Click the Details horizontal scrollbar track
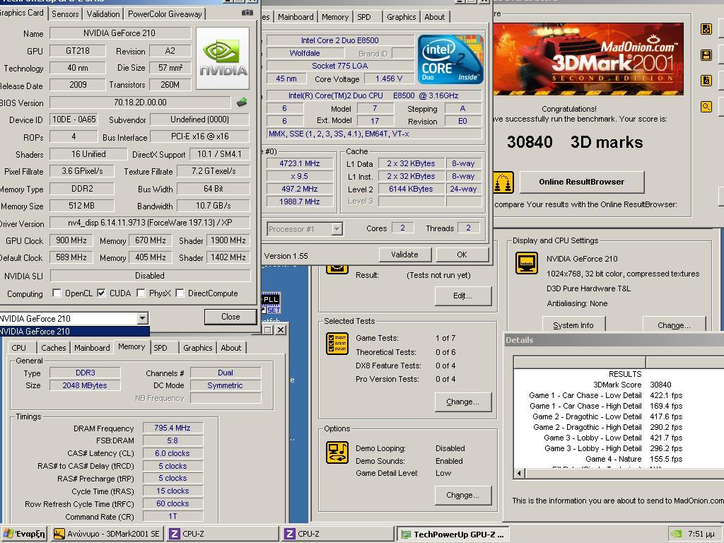Viewport: 724px width, 543px height. coord(624,473)
